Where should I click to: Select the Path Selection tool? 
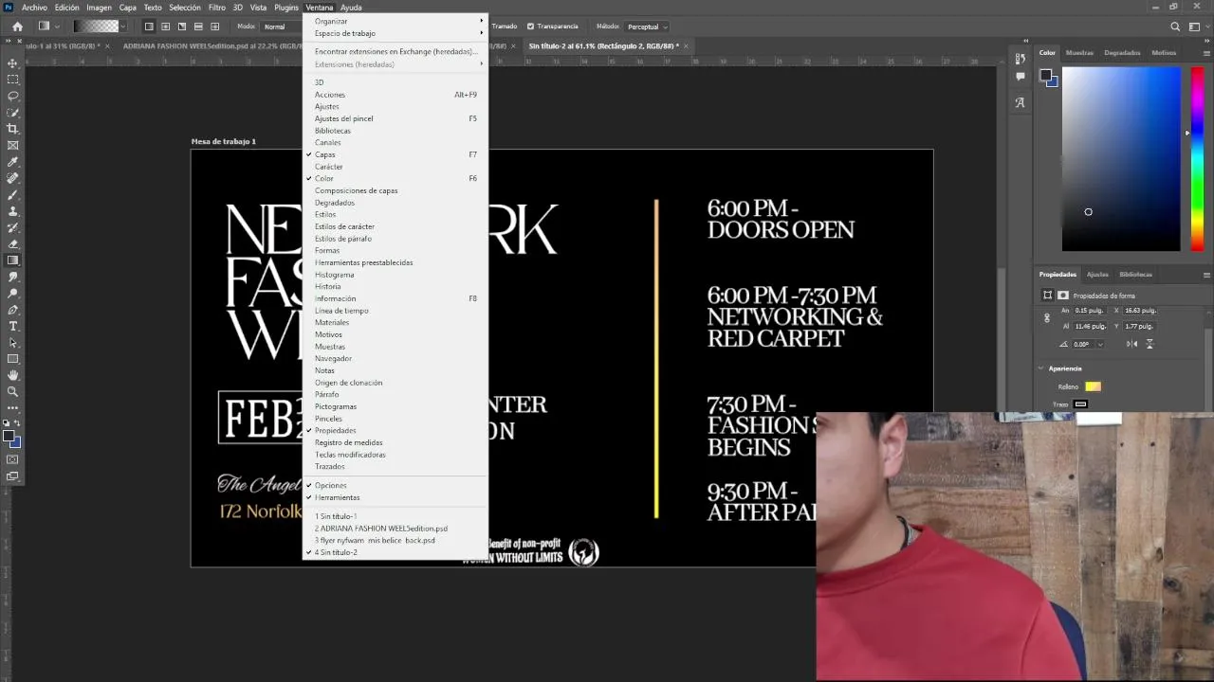tap(13, 342)
